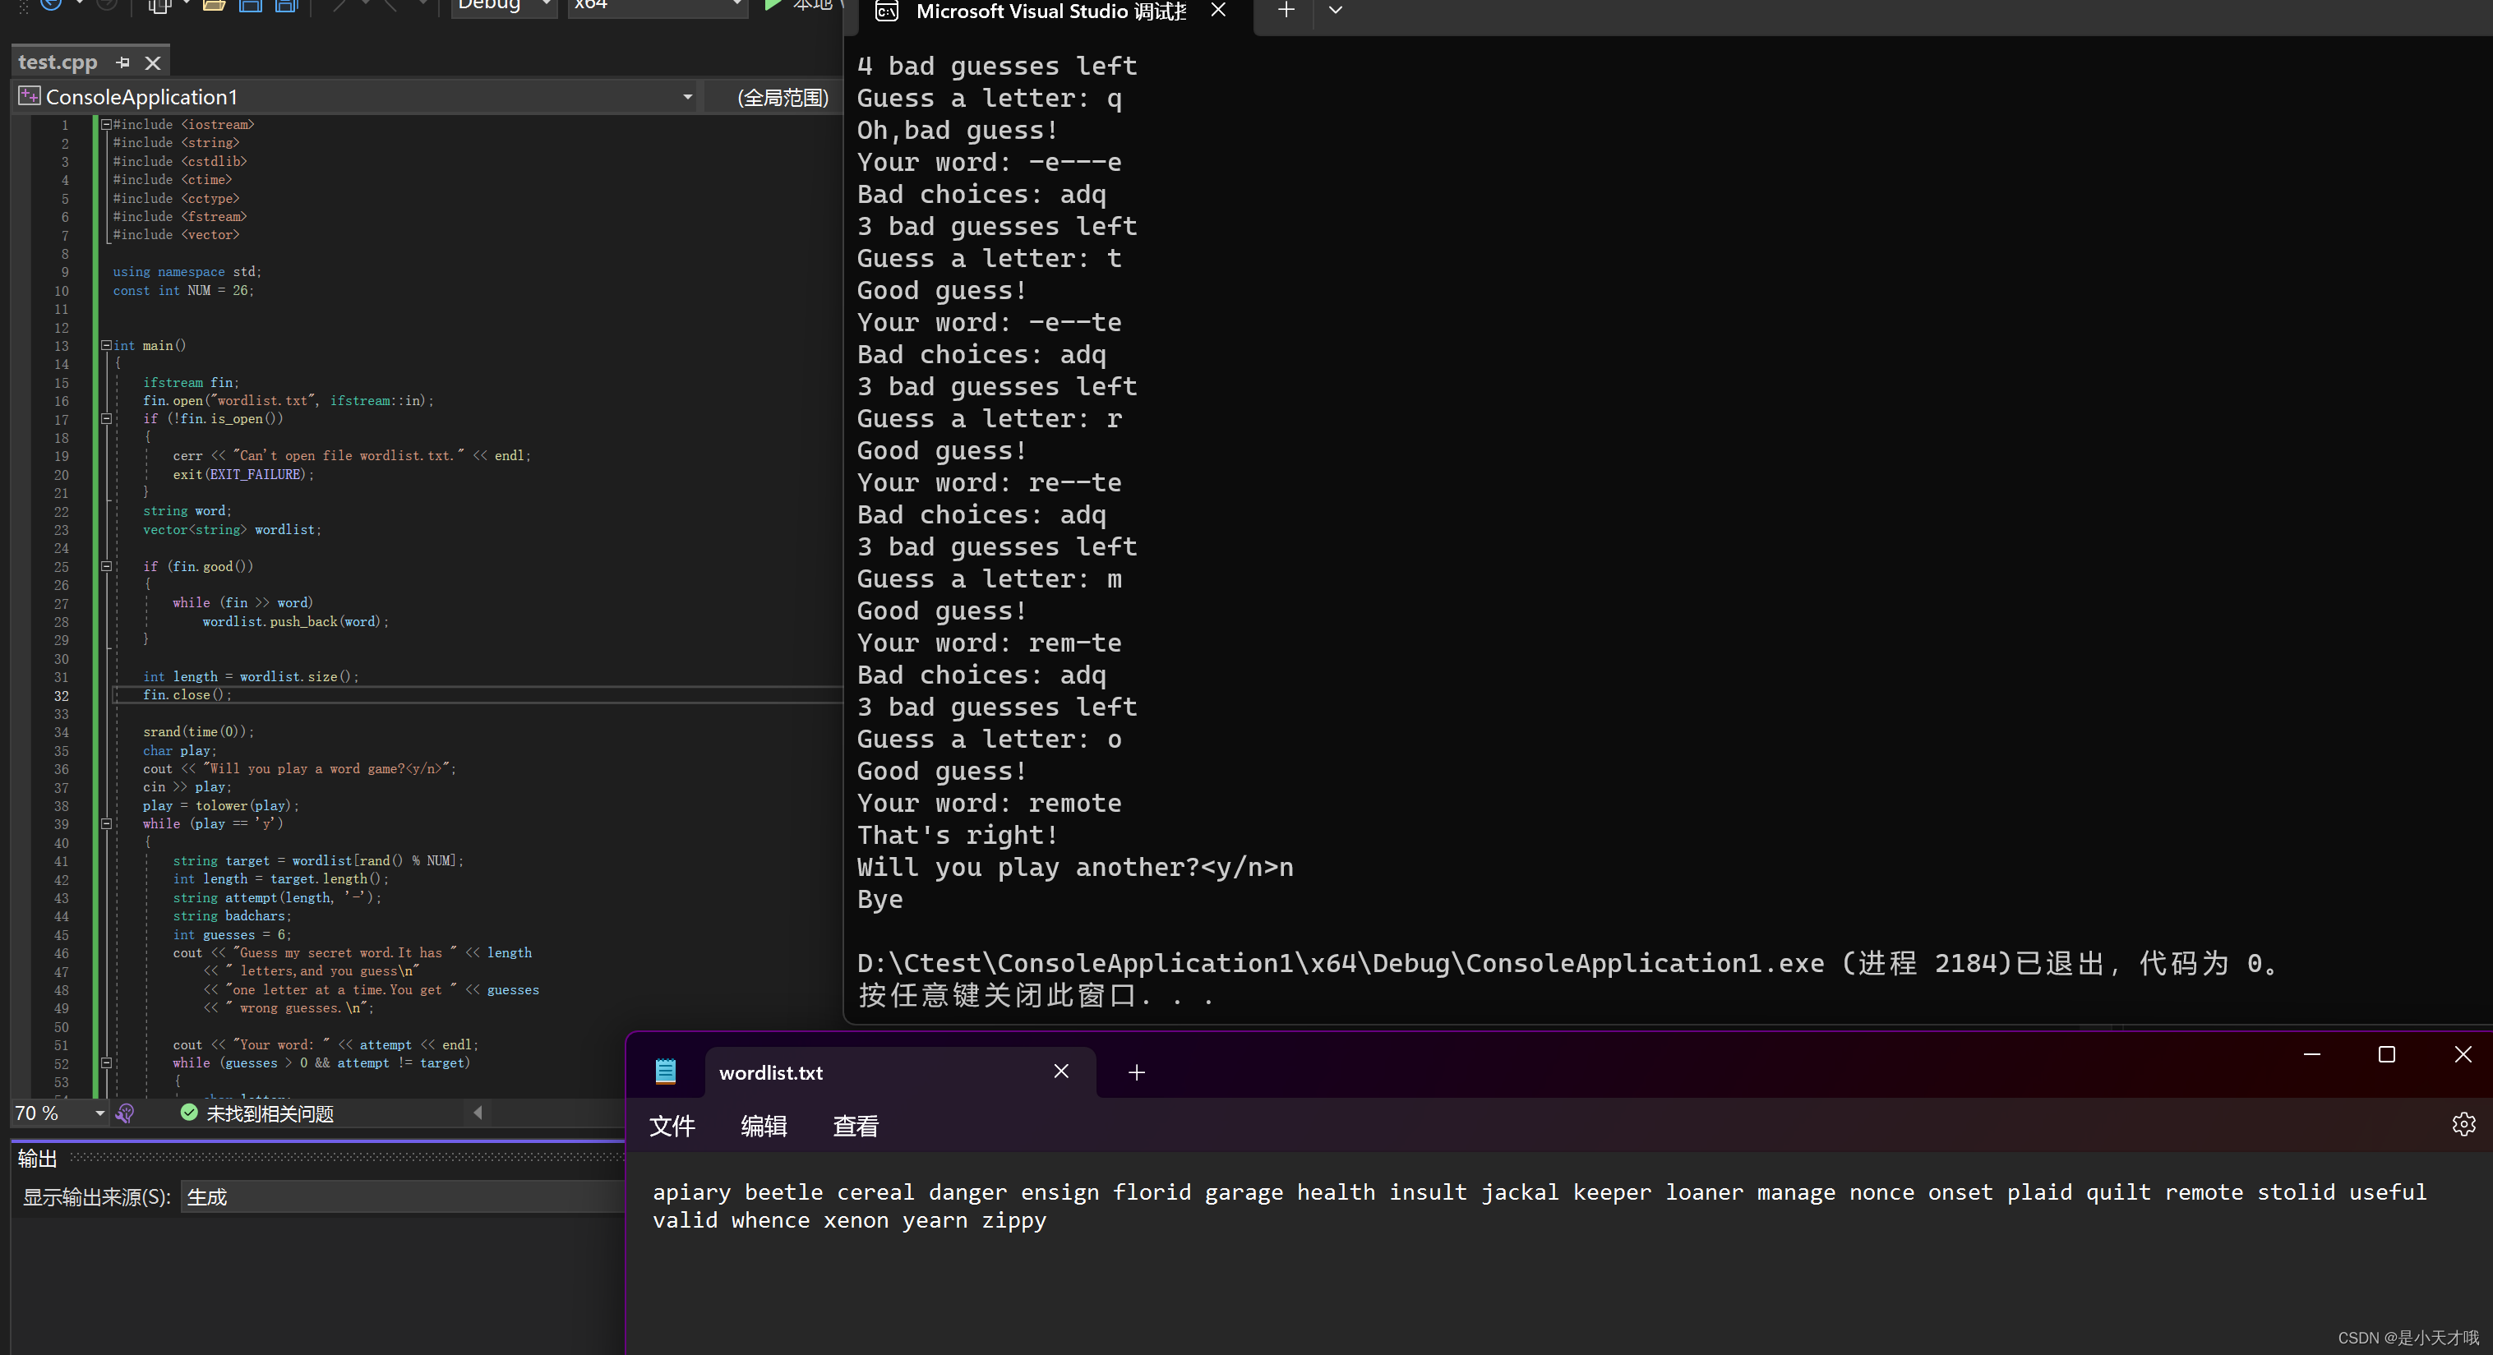Expand the ConsoleApplication1 navigation dropdown
Image resolution: width=2493 pixels, height=1355 pixels.
[687, 97]
